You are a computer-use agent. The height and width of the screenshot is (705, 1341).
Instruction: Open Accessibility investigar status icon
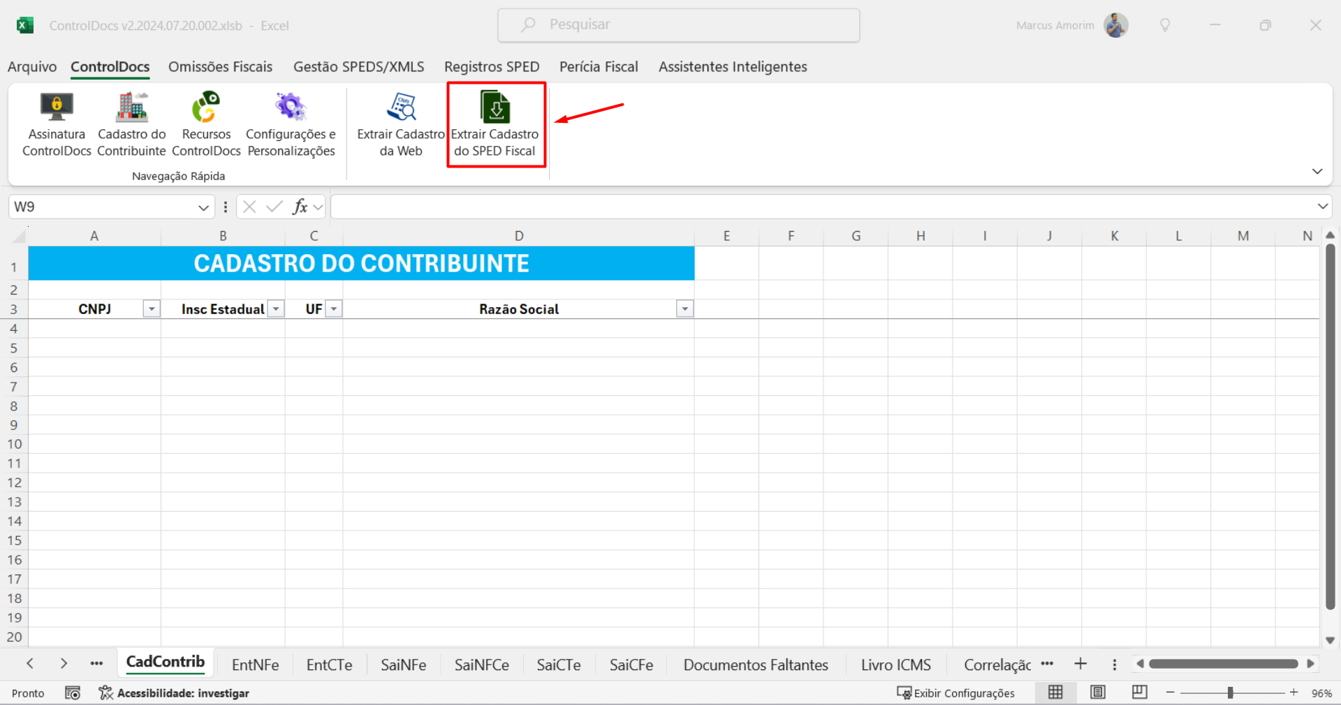(105, 692)
